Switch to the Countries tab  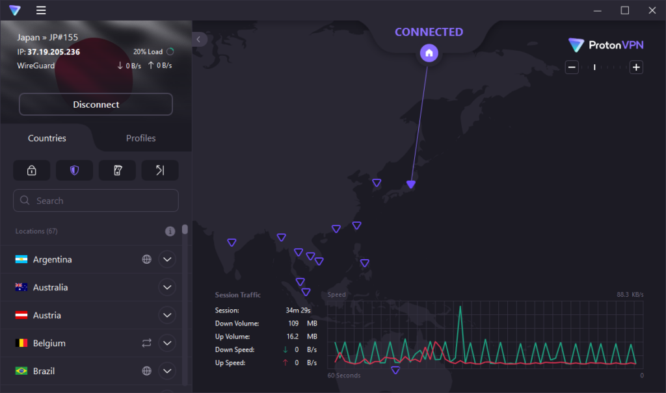(47, 138)
